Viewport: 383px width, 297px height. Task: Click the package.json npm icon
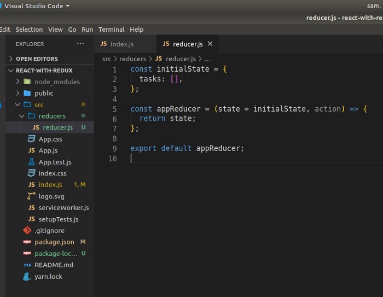pyautogui.click(x=27, y=242)
